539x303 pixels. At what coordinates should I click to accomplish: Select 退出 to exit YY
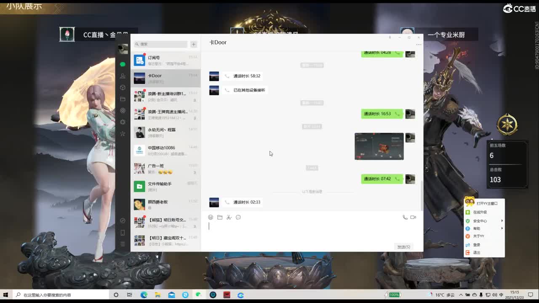tap(484, 252)
